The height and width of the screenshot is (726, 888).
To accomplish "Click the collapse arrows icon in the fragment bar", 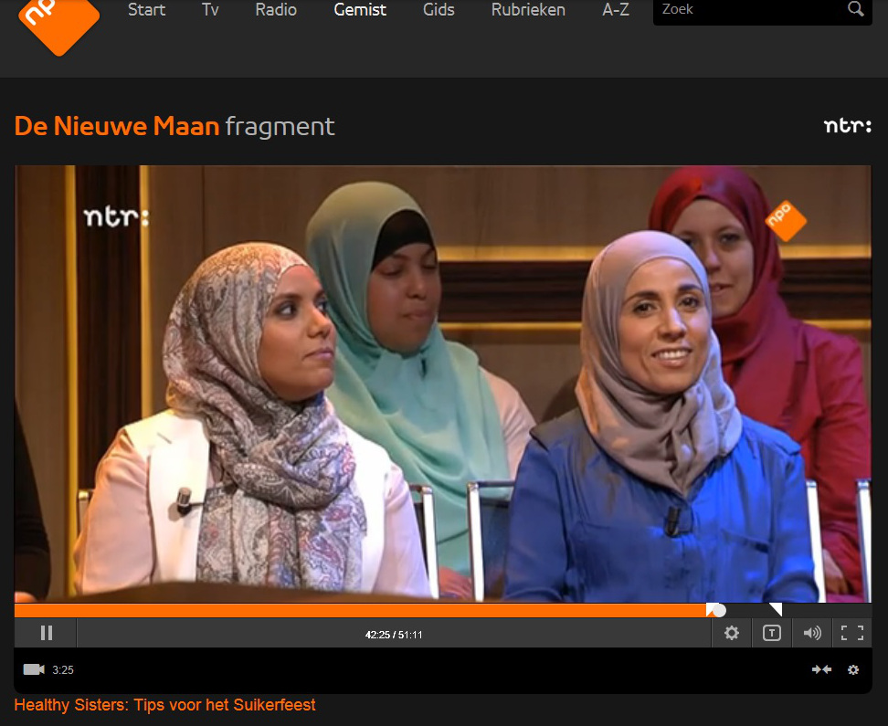I will pyautogui.click(x=821, y=669).
